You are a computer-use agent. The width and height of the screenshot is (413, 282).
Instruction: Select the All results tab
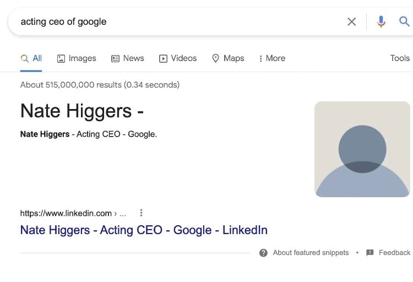click(x=31, y=58)
